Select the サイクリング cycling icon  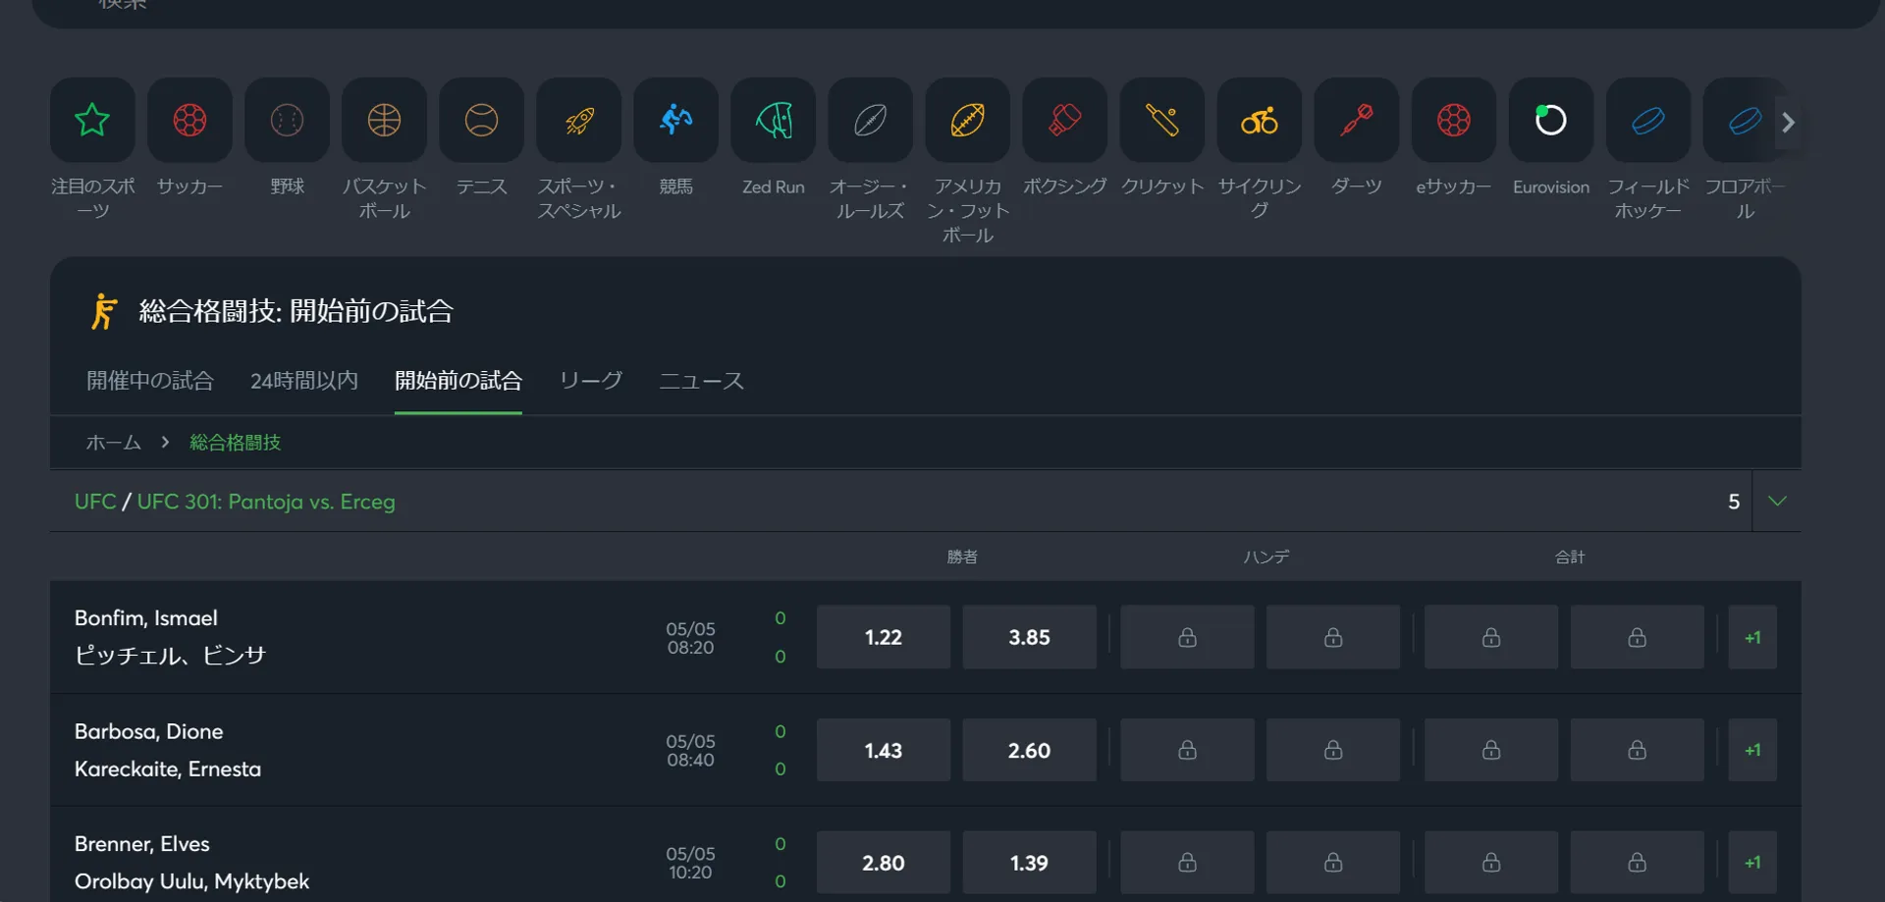pyautogui.click(x=1259, y=120)
